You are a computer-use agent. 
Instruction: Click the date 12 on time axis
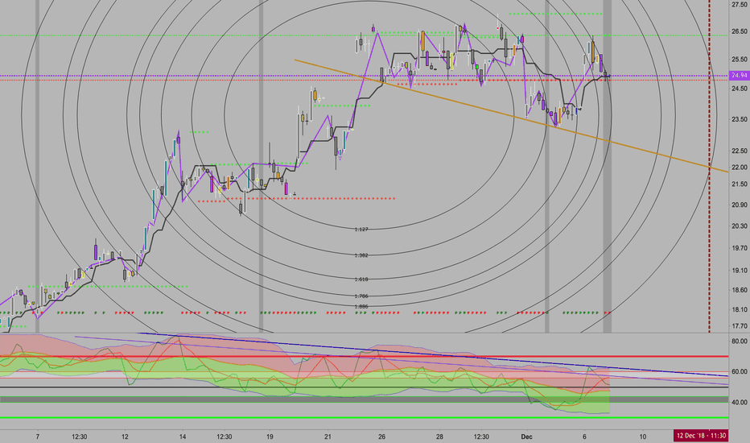(x=125, y=437)
